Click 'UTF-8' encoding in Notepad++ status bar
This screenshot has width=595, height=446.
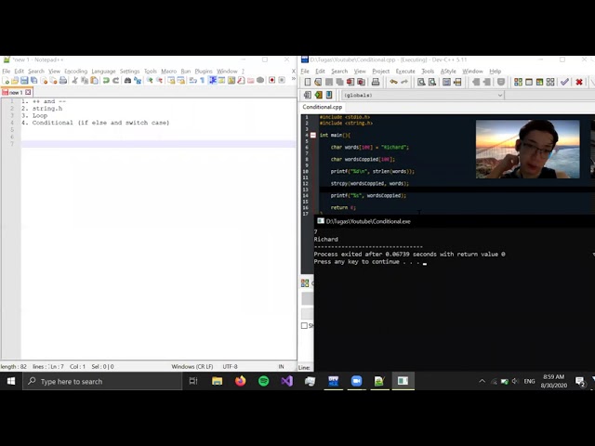point(230,367)
